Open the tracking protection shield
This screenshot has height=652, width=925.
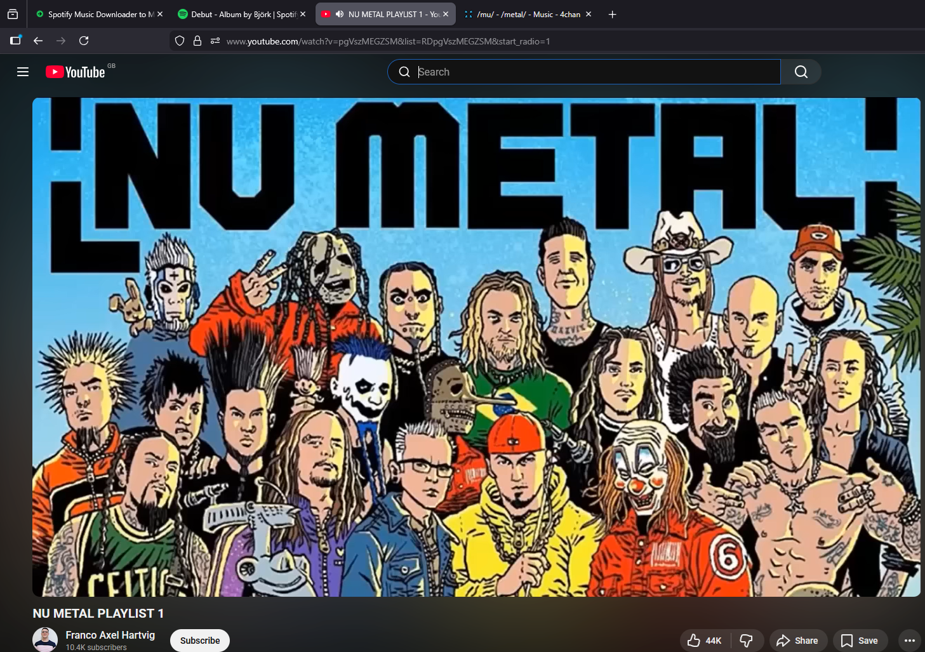tap(180, 41)
